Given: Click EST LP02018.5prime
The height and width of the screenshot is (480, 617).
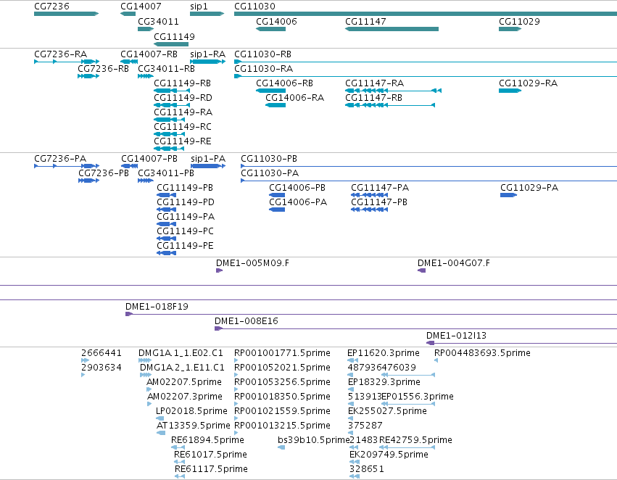Looking at the screenshot, I should pyautogui.click(x=191, y=411).
